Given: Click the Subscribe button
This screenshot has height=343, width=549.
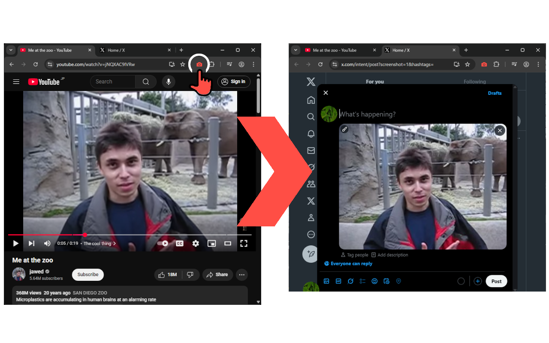Looking at the screenshot, I should [x=88, y=274].
